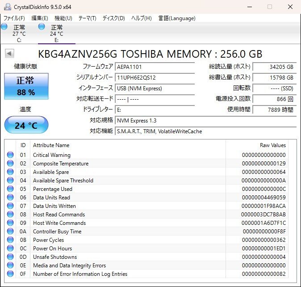Click status orb of Host Write Commands row
Screen dimensions: 301x287
coord(10,223)
